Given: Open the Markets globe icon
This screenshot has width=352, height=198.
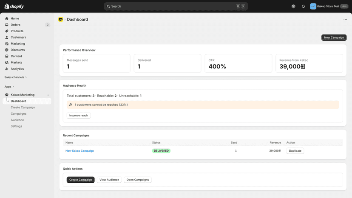Looking at the screenshot, I should pos(7,62).
